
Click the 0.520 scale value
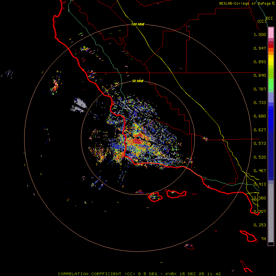[x=260, y=157]
